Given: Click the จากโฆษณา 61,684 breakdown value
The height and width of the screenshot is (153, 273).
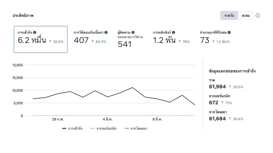Looking at the screenshot, I should coord(217,119).
